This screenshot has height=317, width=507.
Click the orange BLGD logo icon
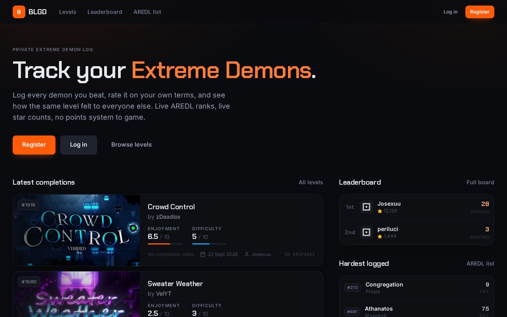click(x=19, y=12)
